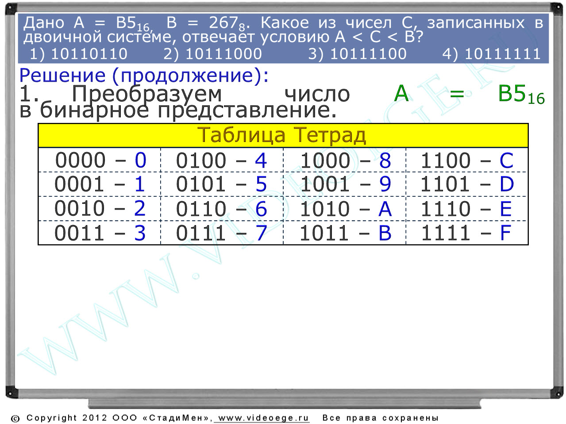Viewport: 566px width, 424px height.
Task: Select answer option '3) 10111100'
Action: 358,54
